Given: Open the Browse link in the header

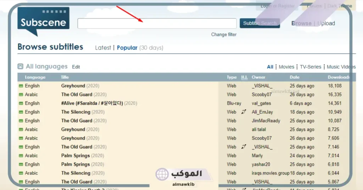Looking at the screenshot, I should click(x=301, y=23).
